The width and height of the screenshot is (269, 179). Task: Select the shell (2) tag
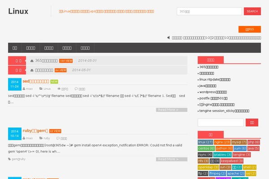click(x=250, y=167)
